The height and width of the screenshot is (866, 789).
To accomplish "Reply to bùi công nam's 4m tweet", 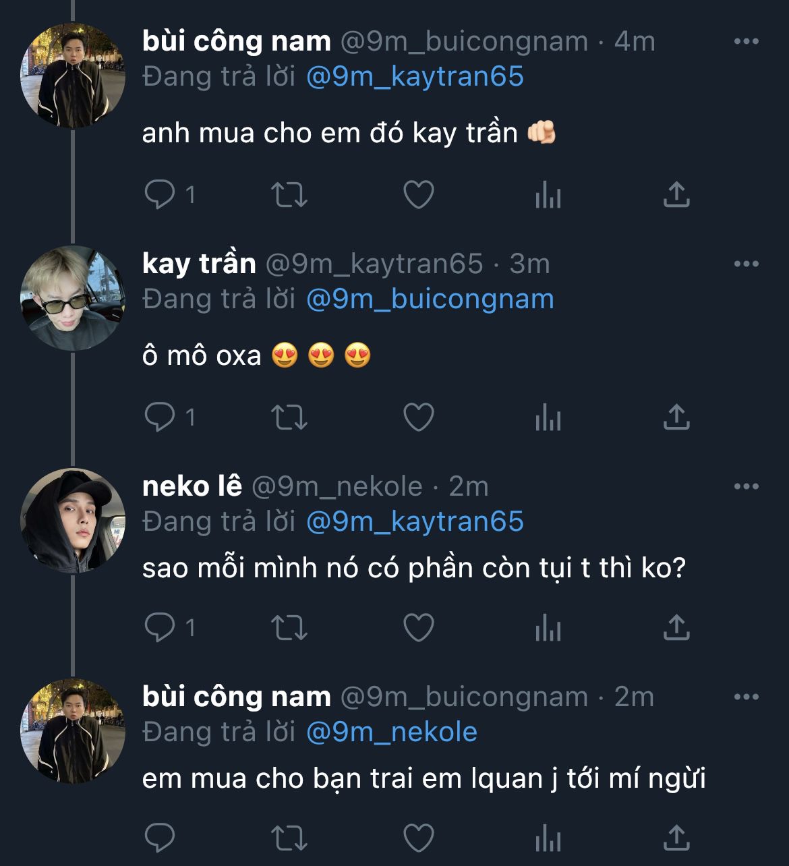I will point(160,195).
